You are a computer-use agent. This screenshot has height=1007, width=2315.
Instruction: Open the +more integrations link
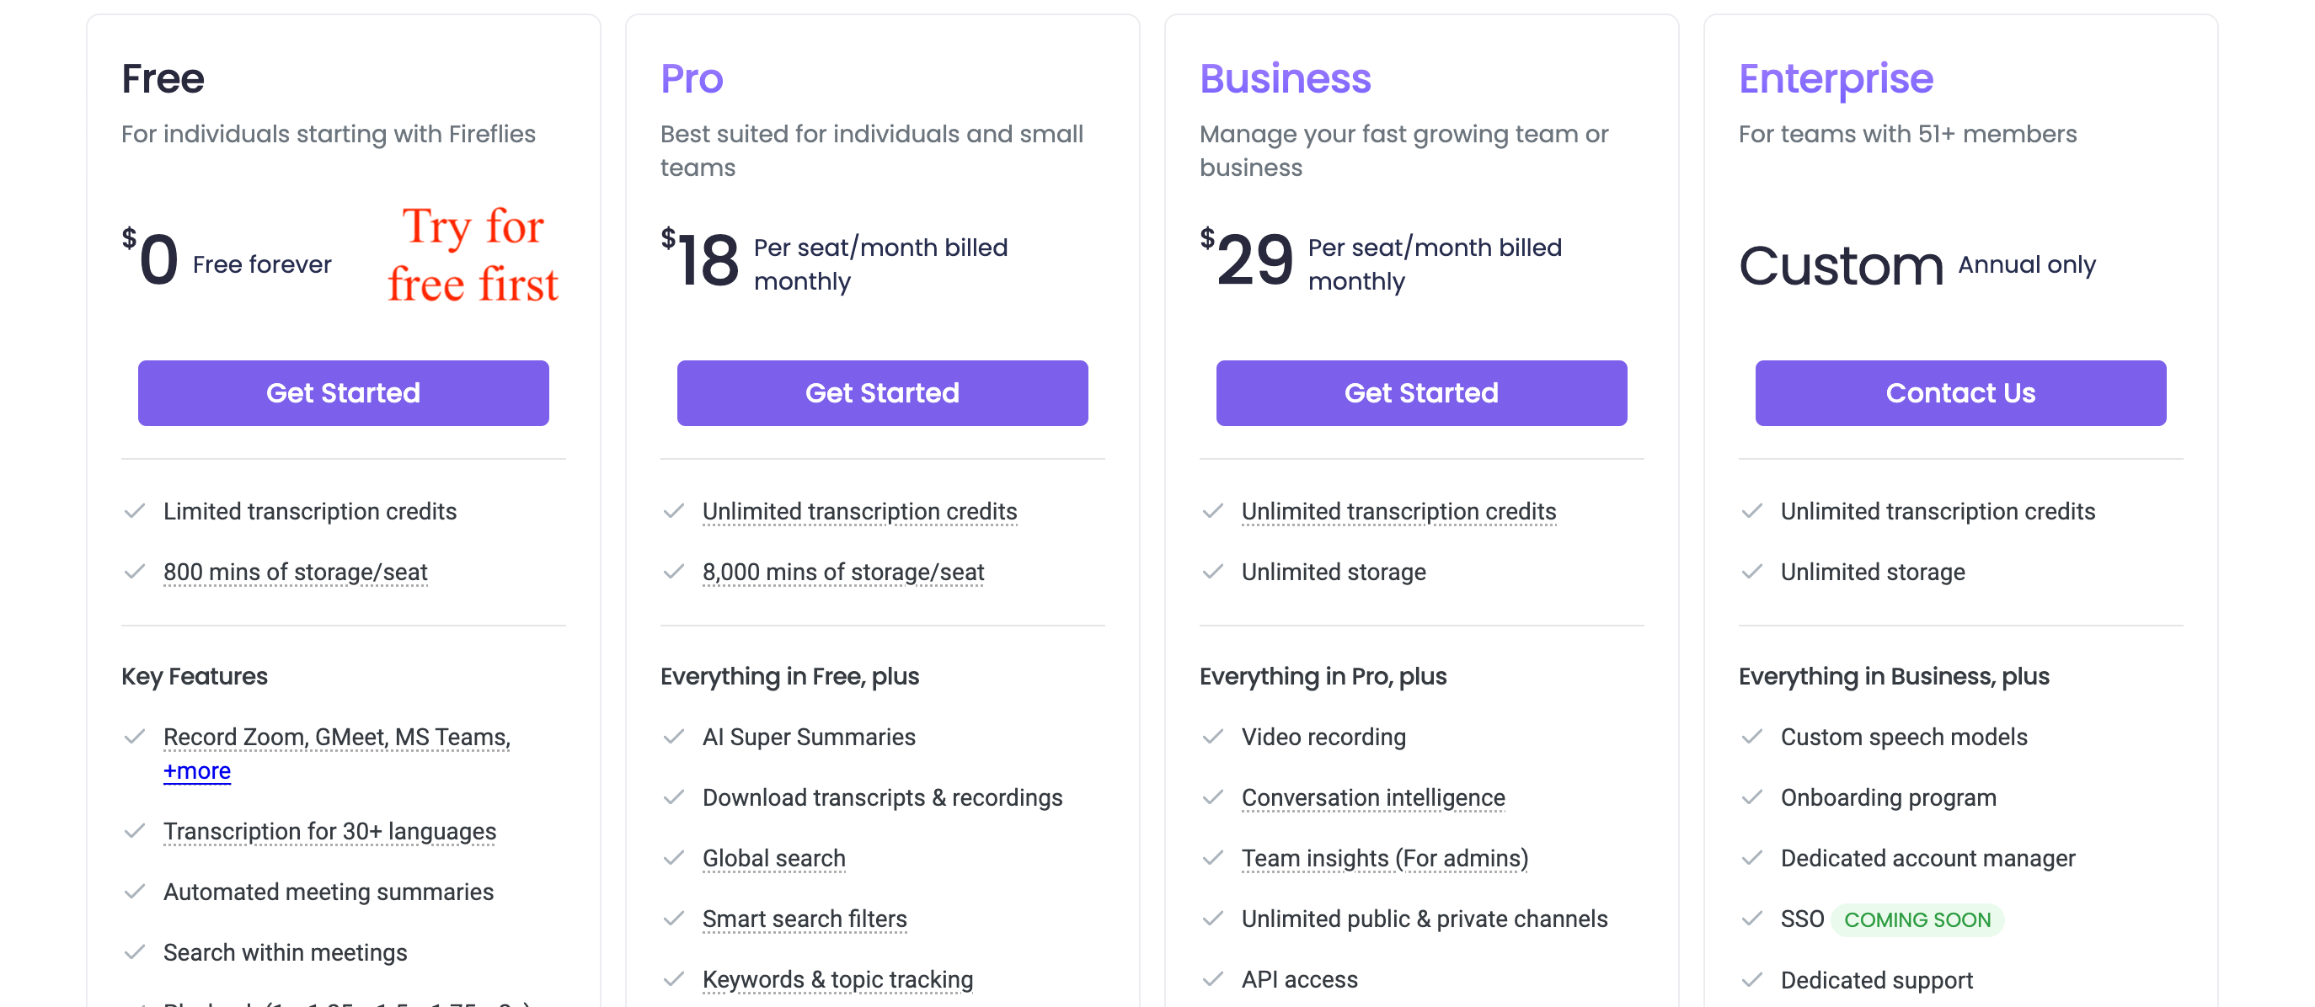click(197, 770)
